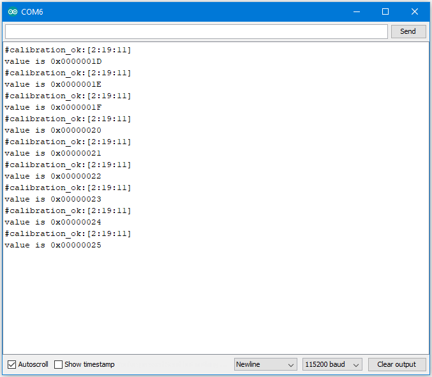The width and height of the screenshot is (432, 377).
Task: Select the output line with value 0x0000001F
Action: click(53, 107)
